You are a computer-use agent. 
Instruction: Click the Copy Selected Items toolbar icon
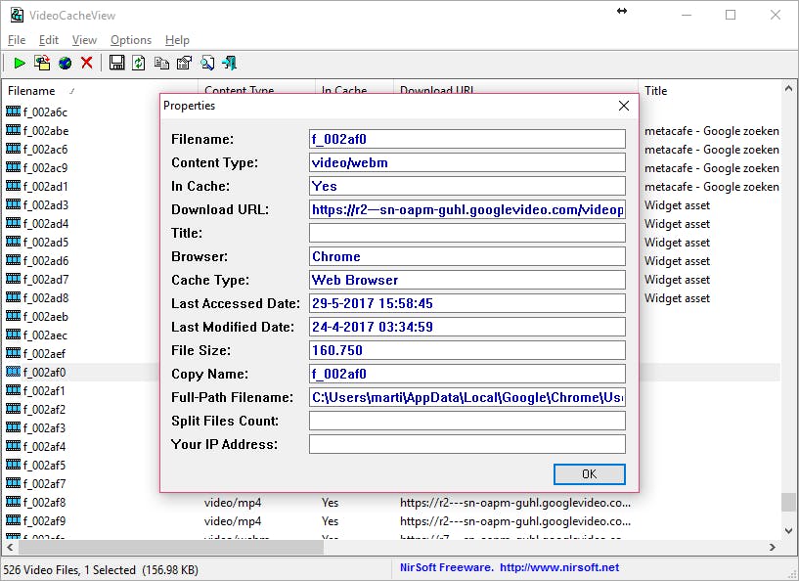(x=161, y=64)
